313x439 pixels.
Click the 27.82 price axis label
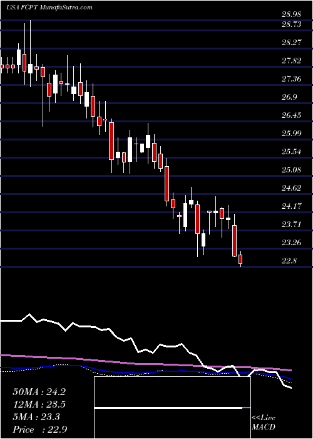point(291,61)
